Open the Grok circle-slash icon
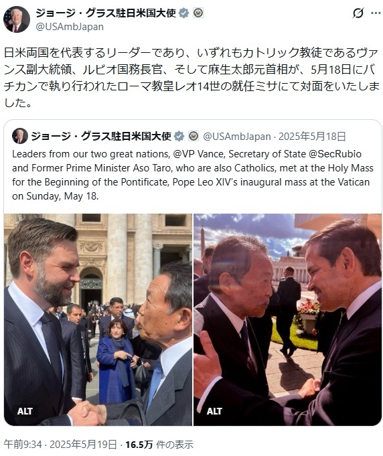Screen dimensions: 383x456 [x=358, y=13]
